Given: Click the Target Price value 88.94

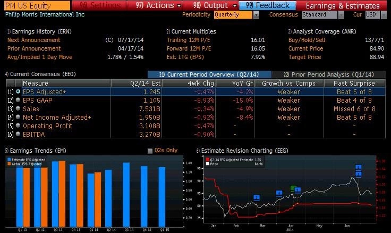Looking at the screenshot, I should (x=377, y=57).
